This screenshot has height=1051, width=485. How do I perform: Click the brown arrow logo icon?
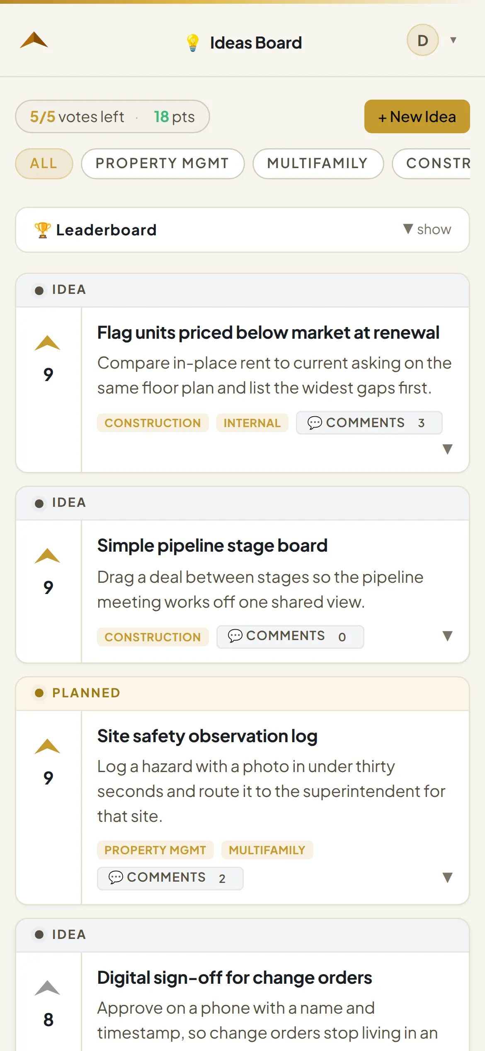pyautogui.click(x=34, y=40)
